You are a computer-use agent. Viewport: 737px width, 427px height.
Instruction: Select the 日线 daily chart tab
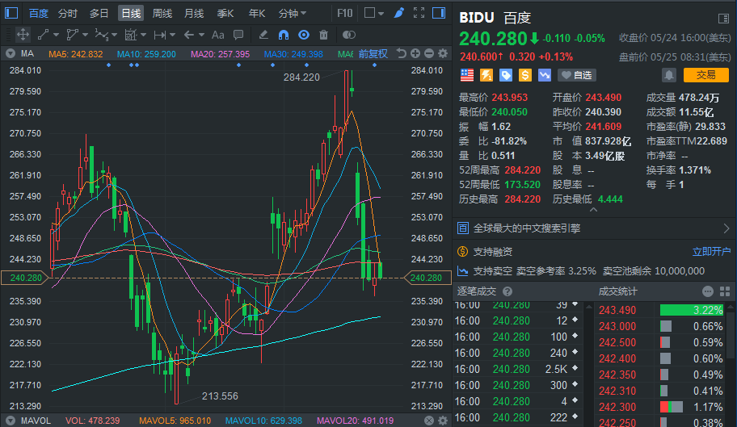131,13
